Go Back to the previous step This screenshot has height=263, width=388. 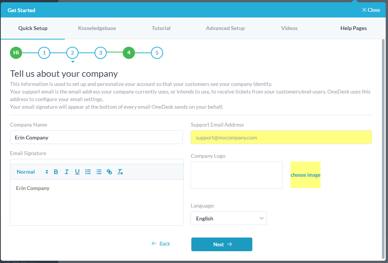(161, 244)
